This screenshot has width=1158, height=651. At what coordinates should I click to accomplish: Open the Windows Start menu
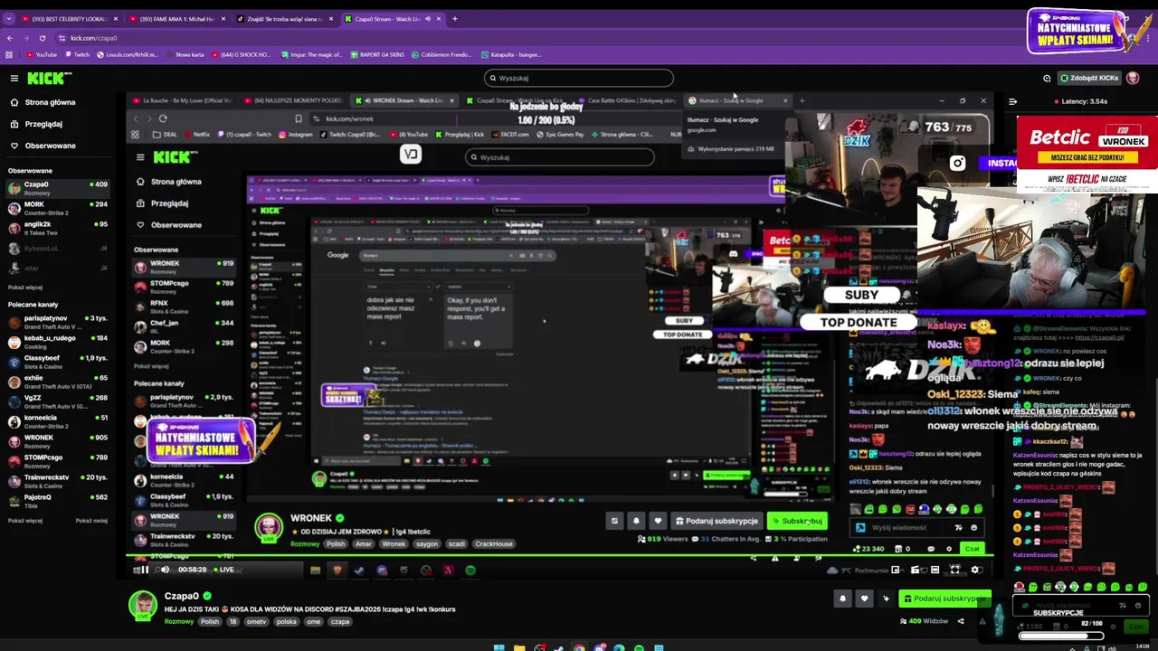(x=498, y=647)
